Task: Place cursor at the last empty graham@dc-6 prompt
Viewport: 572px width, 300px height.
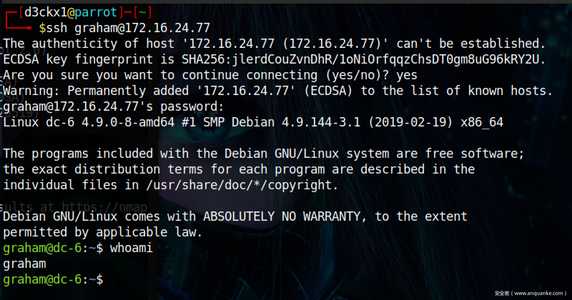Action: pos(107,279)
